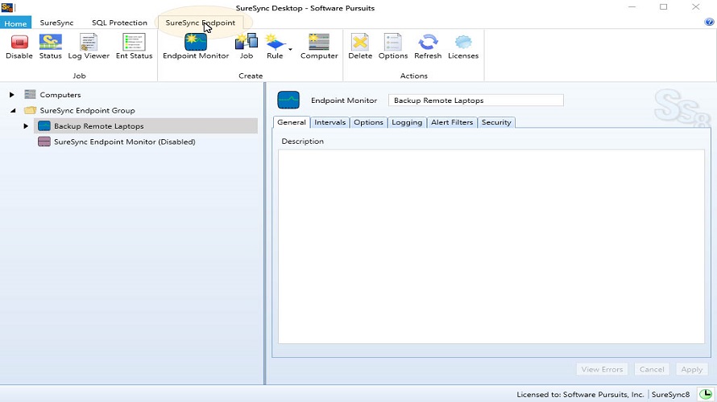Switch to the SQL Protection ribbon tab

pyautogui.click(x=119, y=23)
